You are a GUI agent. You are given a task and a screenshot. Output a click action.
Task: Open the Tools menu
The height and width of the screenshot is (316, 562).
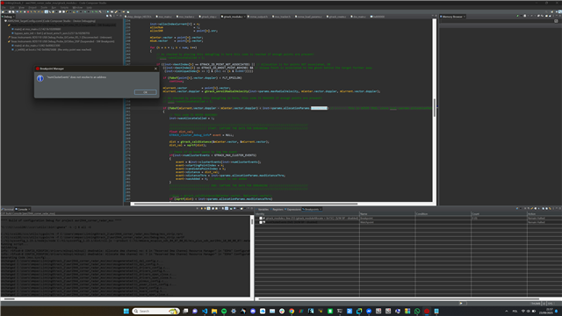[44, 7]
